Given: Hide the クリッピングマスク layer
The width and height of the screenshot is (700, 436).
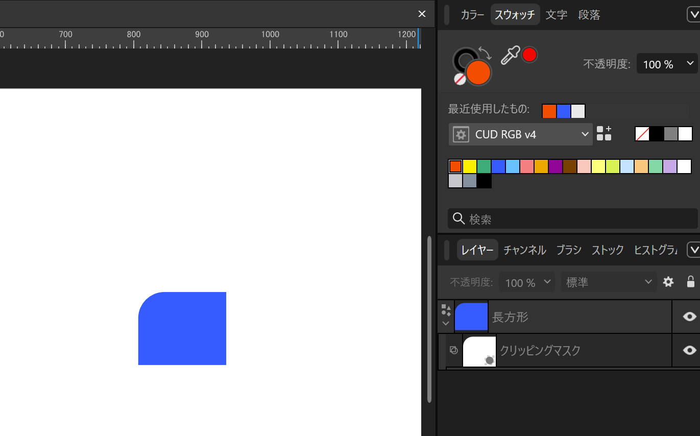Looking at the screenshot, I should (689, 350).
